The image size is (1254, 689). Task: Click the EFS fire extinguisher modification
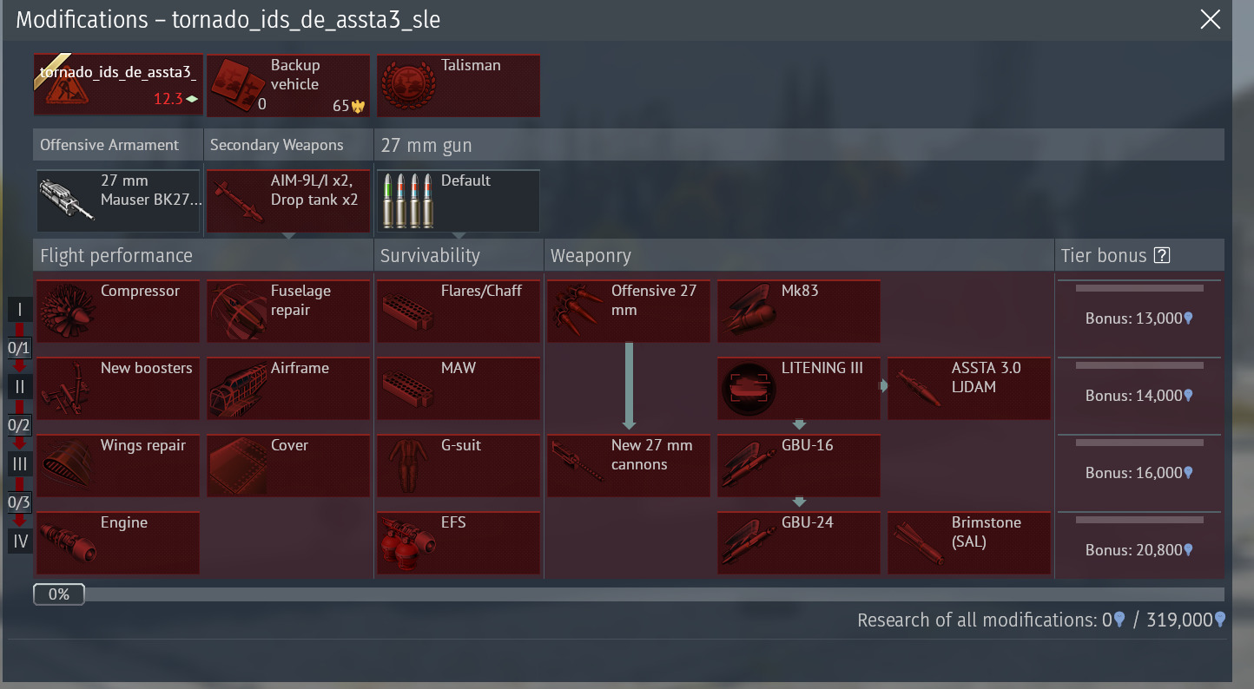(458, 542)
